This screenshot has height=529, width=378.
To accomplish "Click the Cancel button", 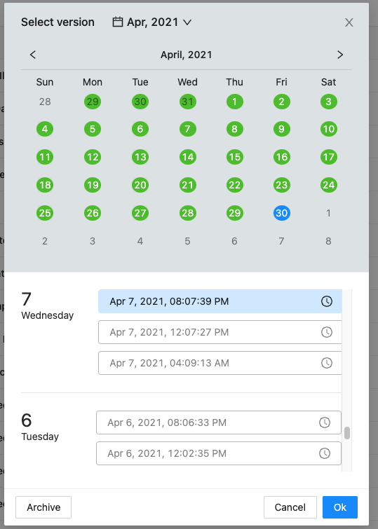I will click(290, 507).
